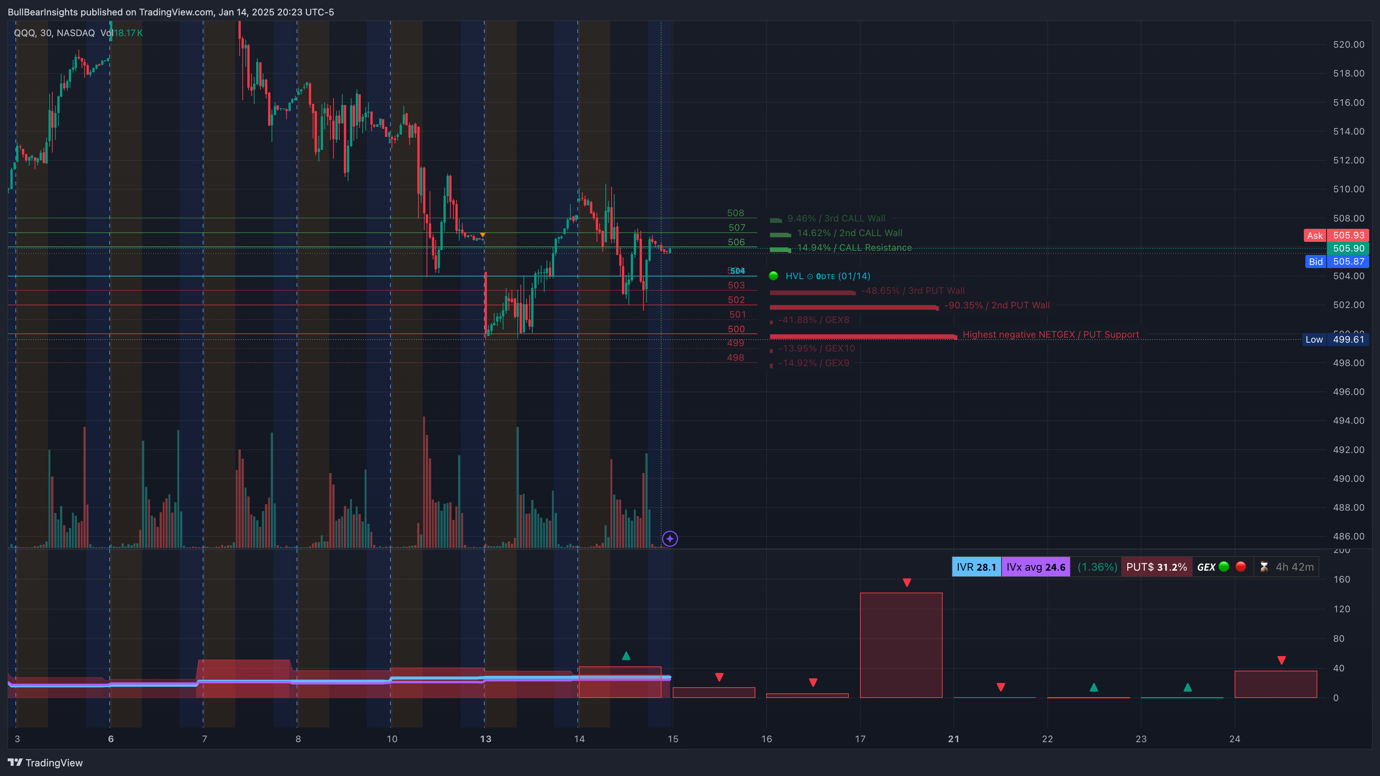
Task: Click the Low 499.61 price label
Action: 1335,339
